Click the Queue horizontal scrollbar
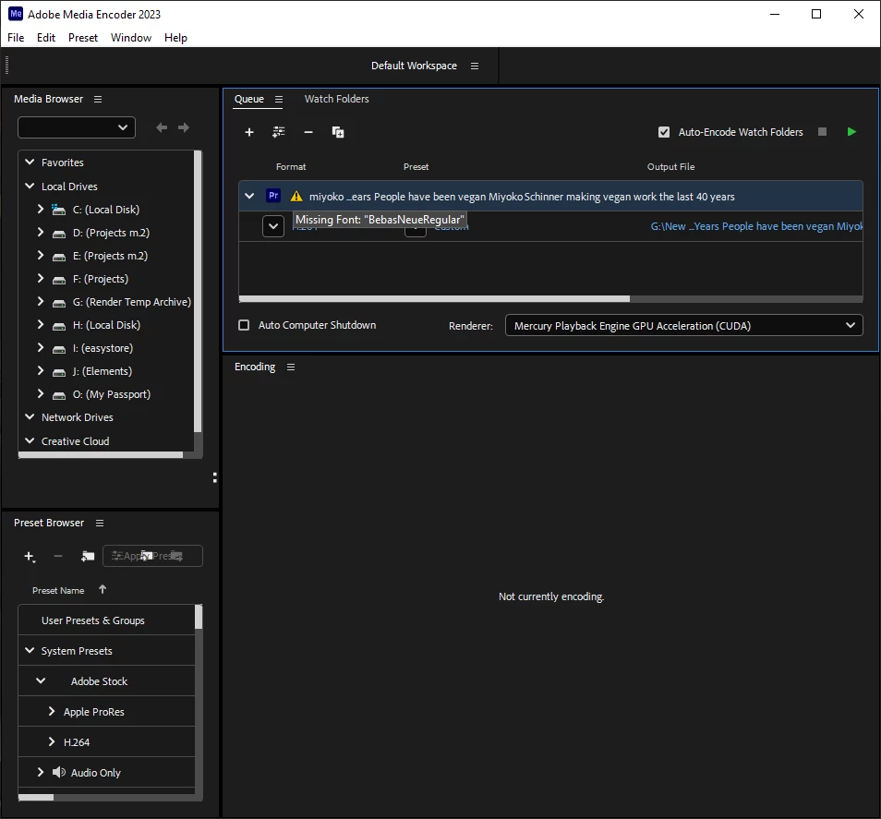The width and height of the screenshot is (881, 819). point(434,299)
